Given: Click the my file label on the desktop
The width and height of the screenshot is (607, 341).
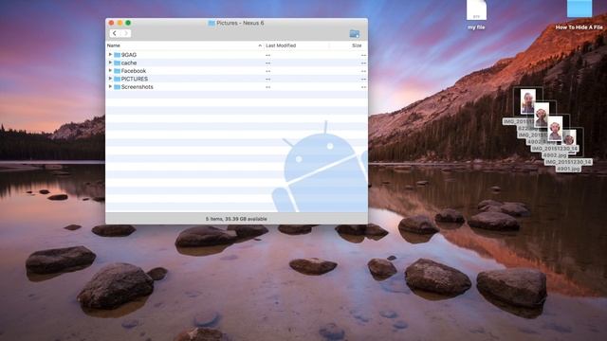Looking at the screenshot, I should coord(476,27).
